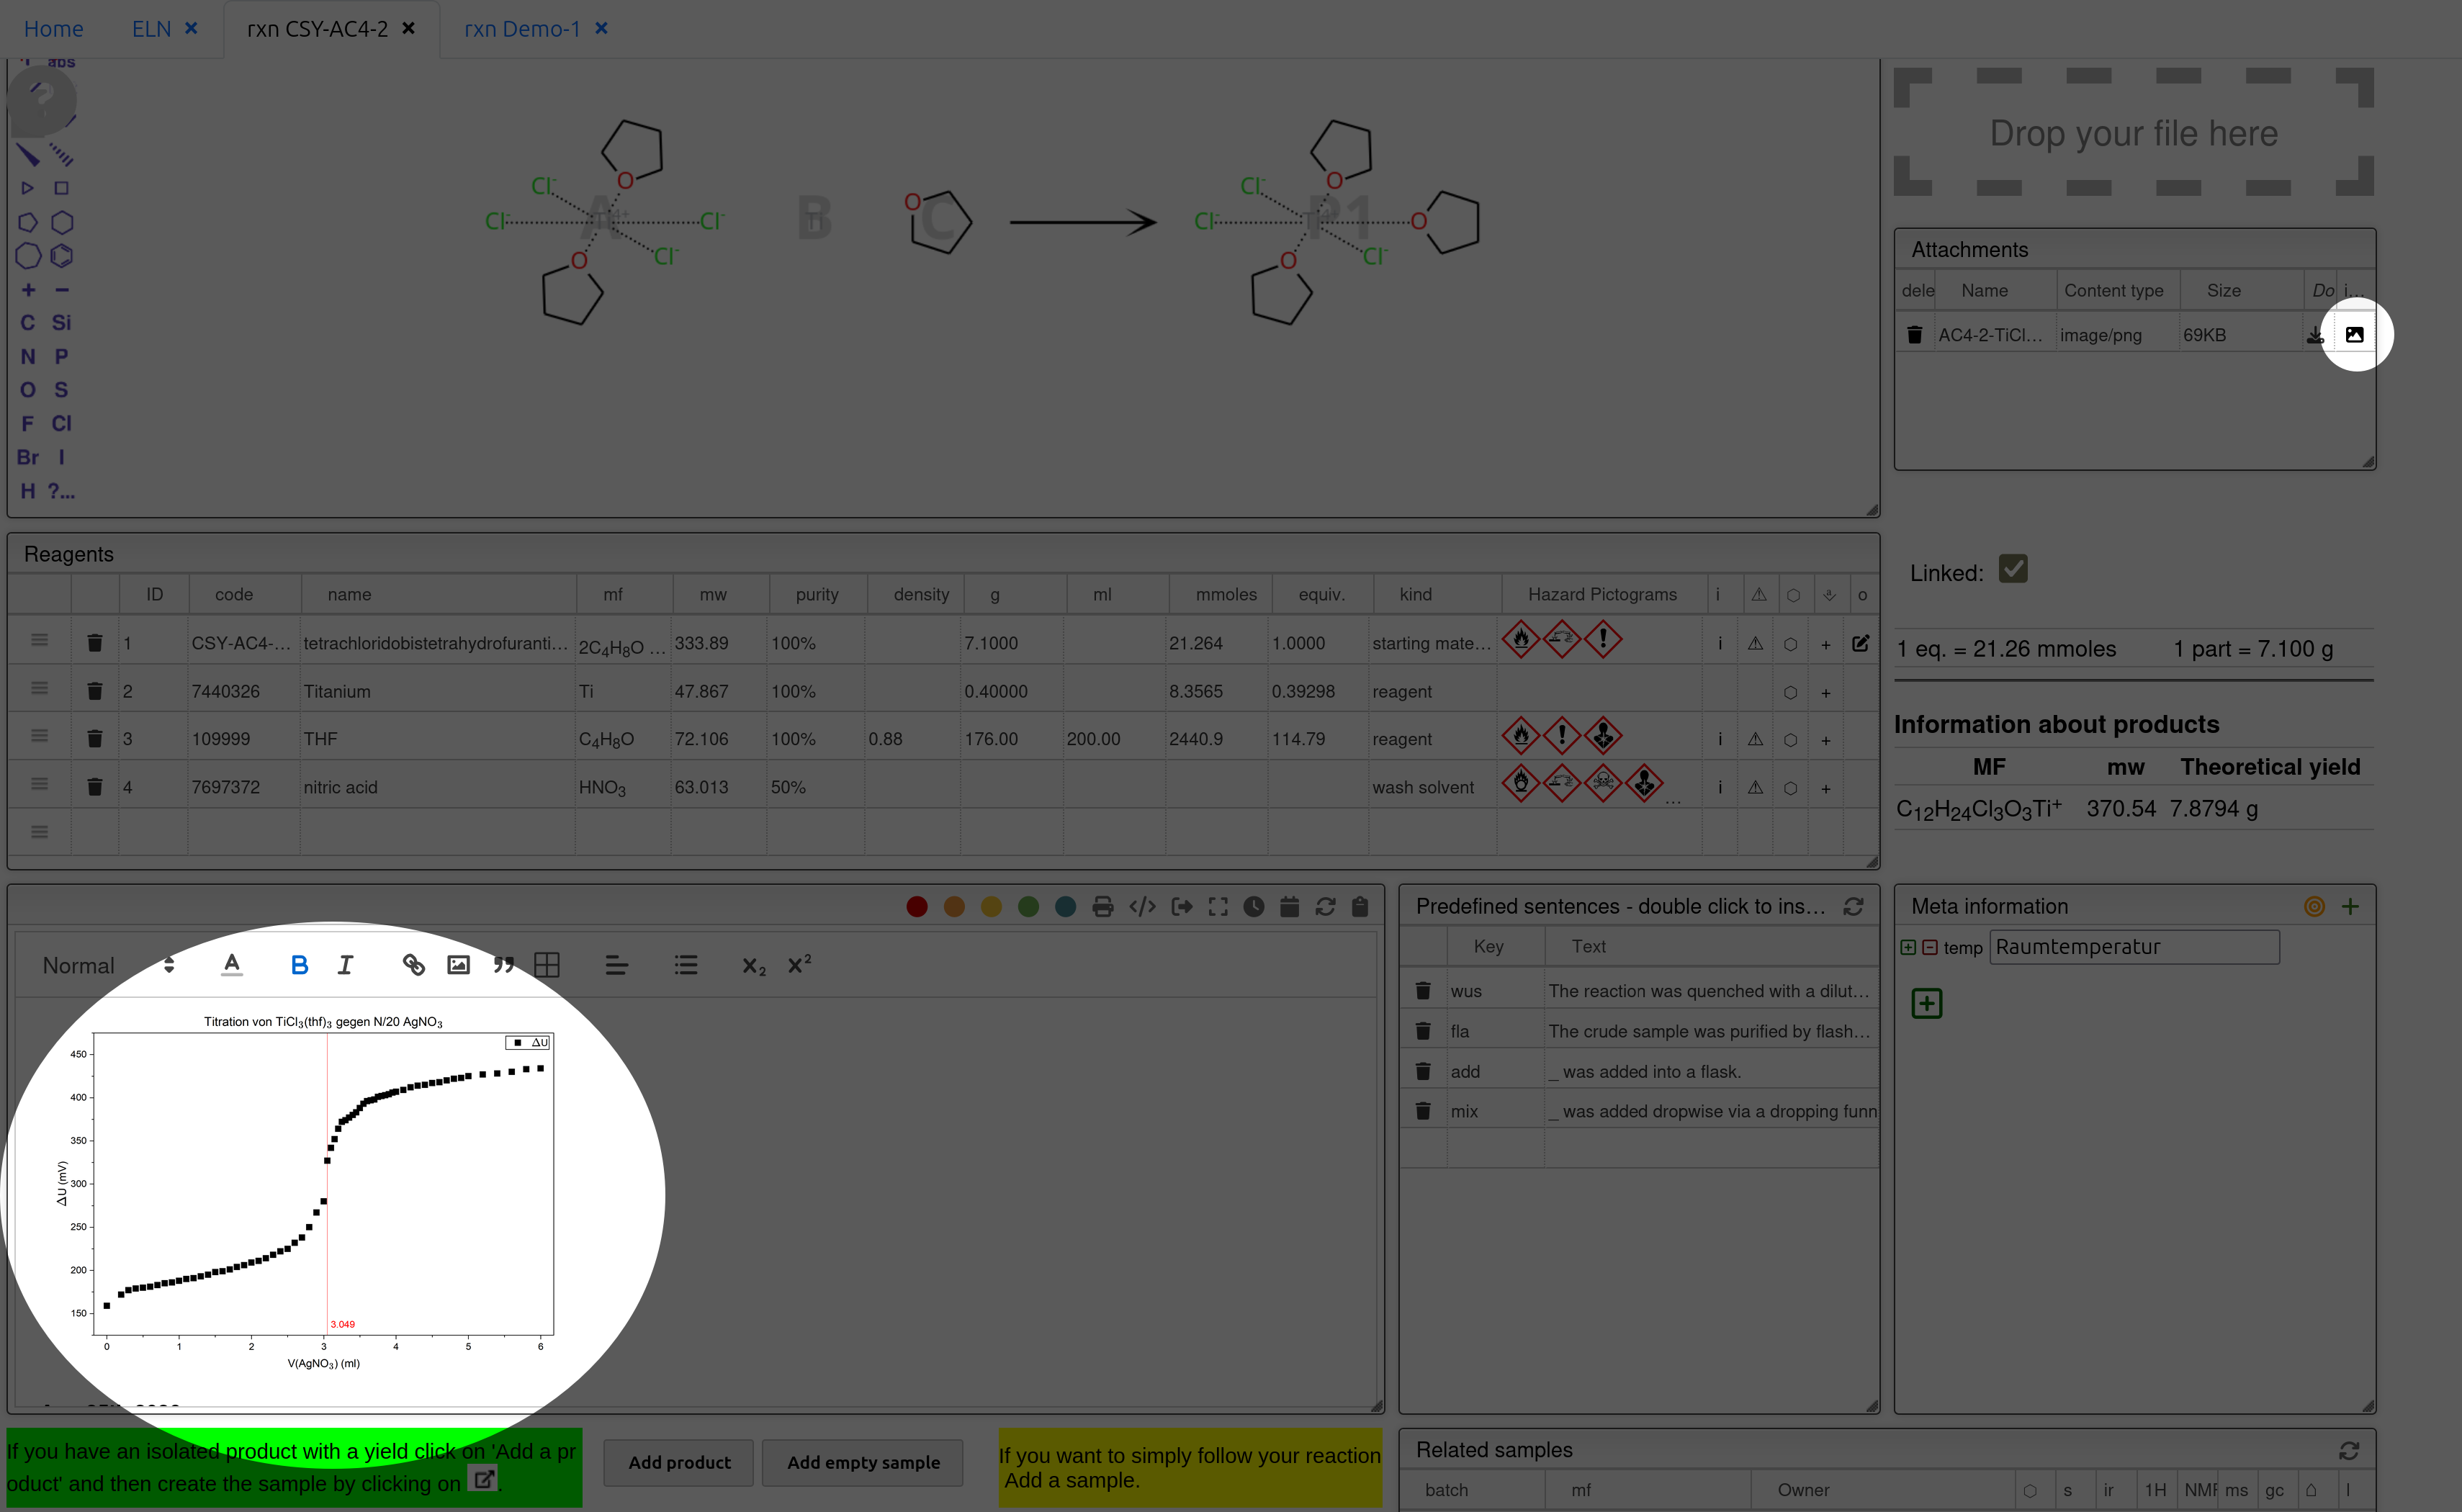The width and height of the screenshot is (2462, 1512).
Task: Insert a table in the editor
Action: [547, 965]
